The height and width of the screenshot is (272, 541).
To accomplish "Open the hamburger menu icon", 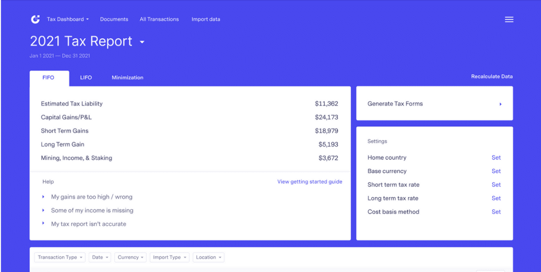I will (509, 19).
